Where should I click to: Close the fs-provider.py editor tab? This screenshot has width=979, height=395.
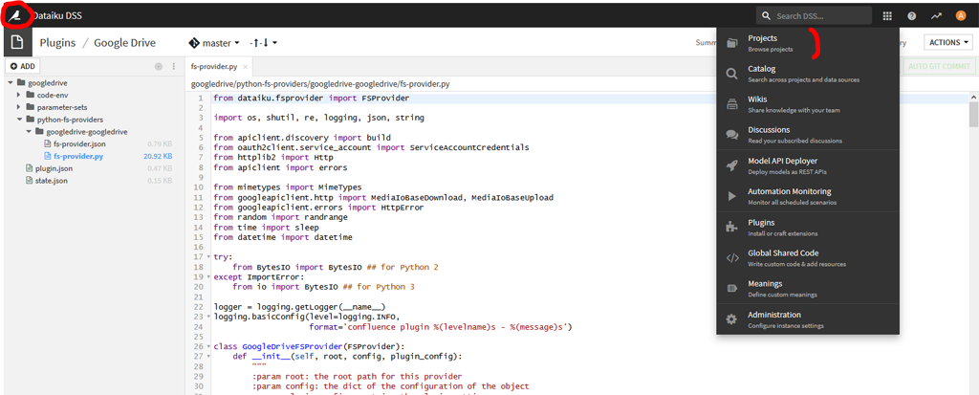click(x=246, y=66)
